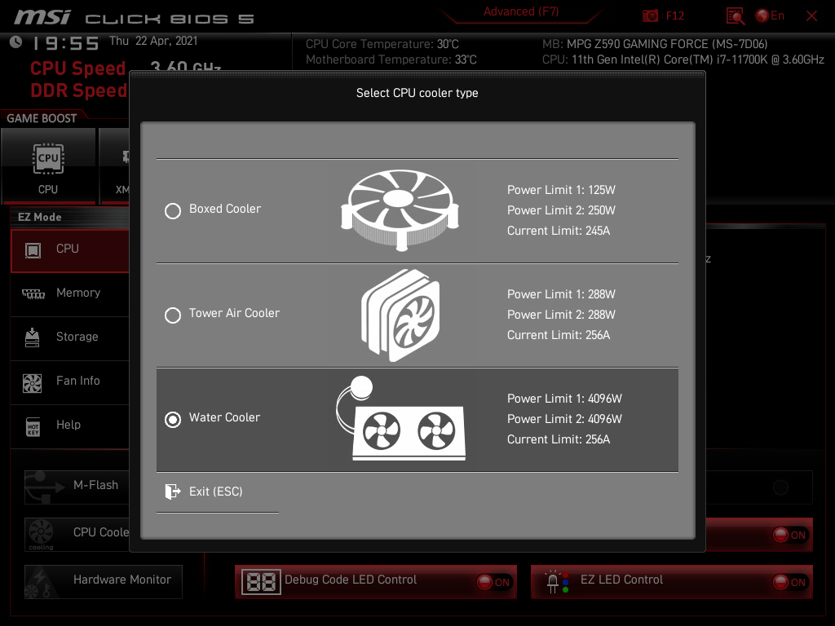Click the Power Limit 2: 4096W text
This screenshot has height=626, width=835.
pos(564,419)
